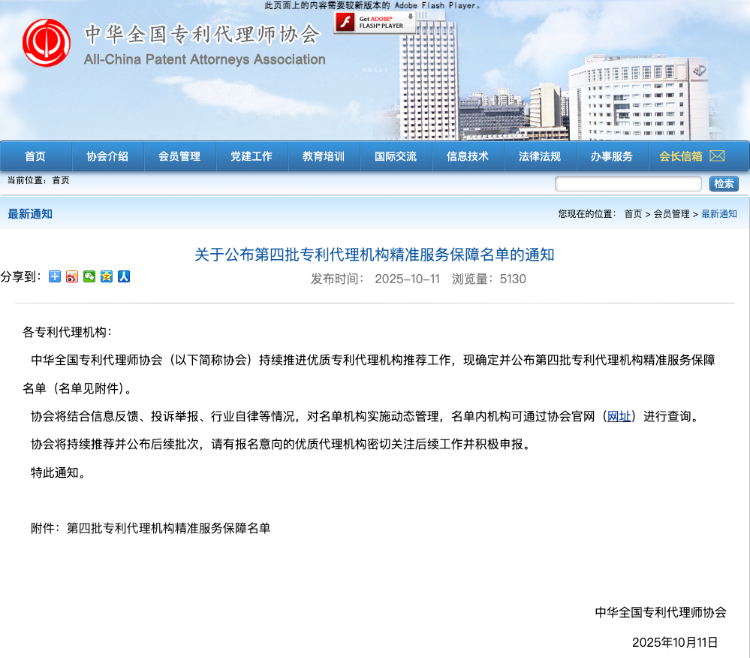Share the notice via WeChat icon
Image resolution: width=750 pixels, height=658 pixels.
pyautogui.click(x=89, y=276)
